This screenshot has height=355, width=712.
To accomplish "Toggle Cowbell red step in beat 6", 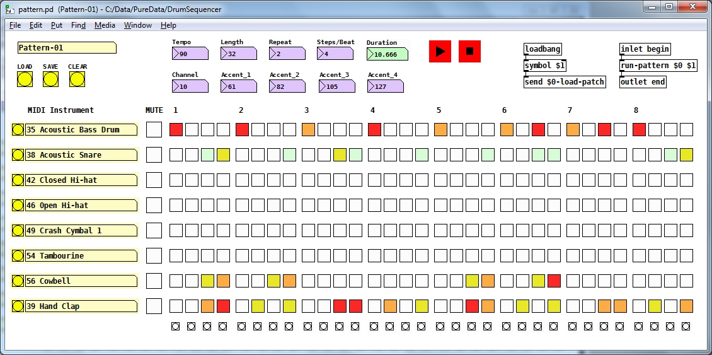I will click(554, 281).
